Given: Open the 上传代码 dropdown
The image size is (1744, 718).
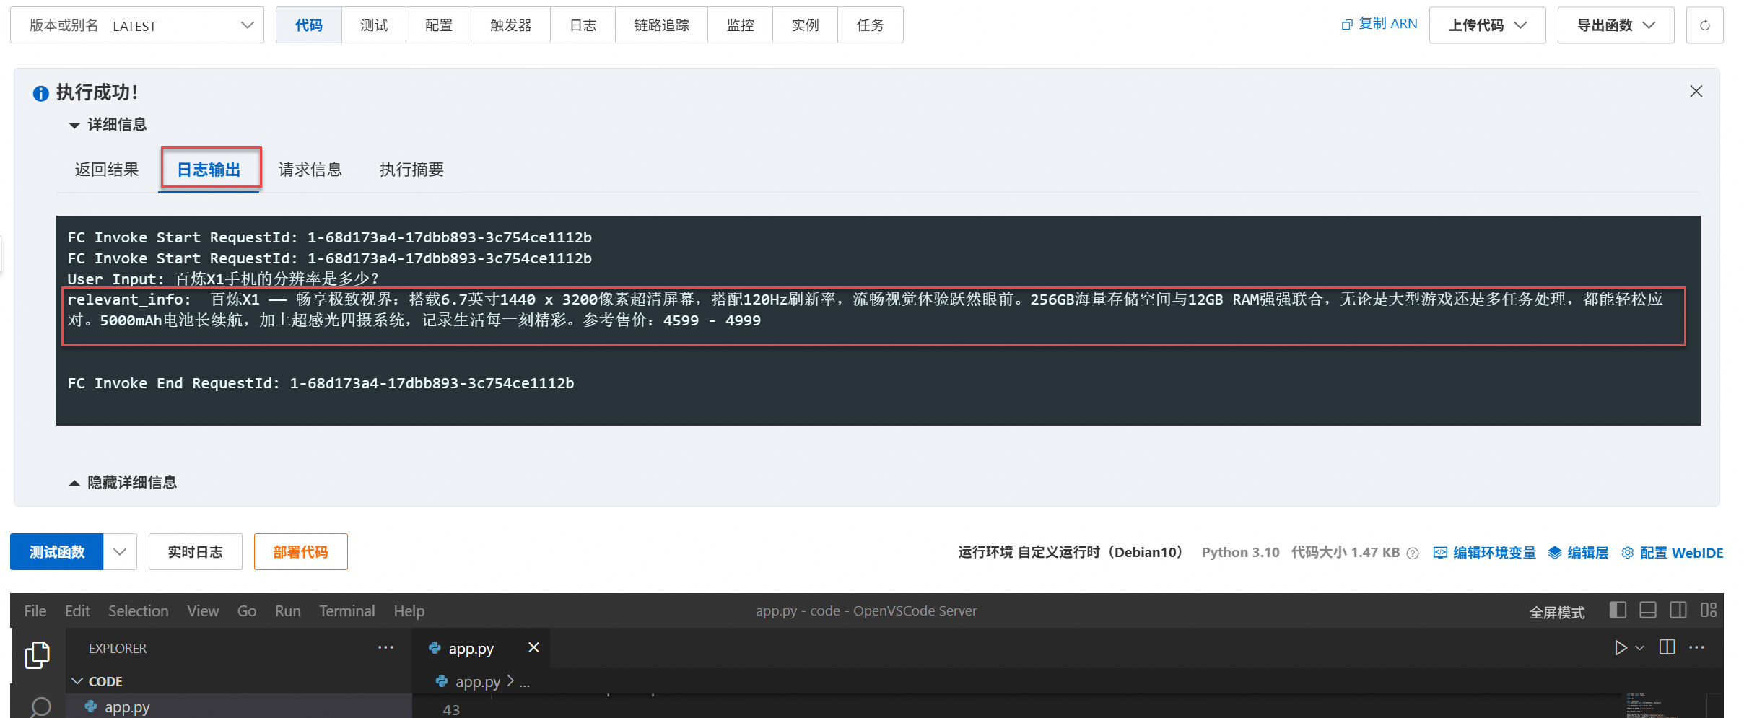Looking at the screenshot, I should [x=1487, y=25].
